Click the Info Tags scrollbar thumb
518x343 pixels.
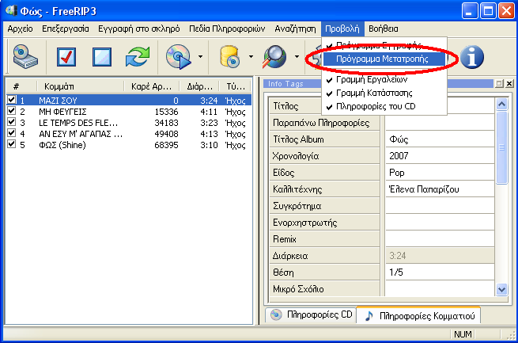pos(501,147)
